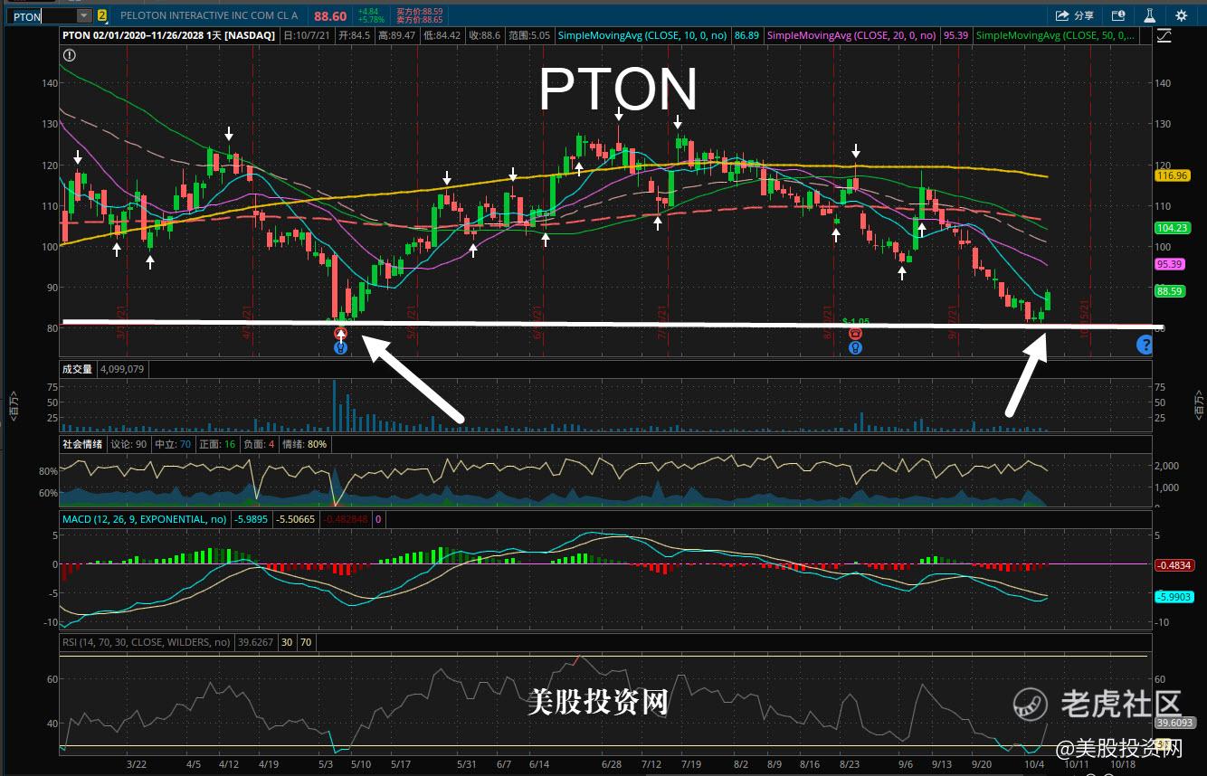Click PELOTON INTERACTIVE INC COM CL A name

pos(209,16)
